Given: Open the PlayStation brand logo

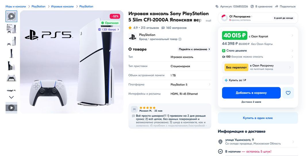Looking at the screenshot, I should (132, 37).
